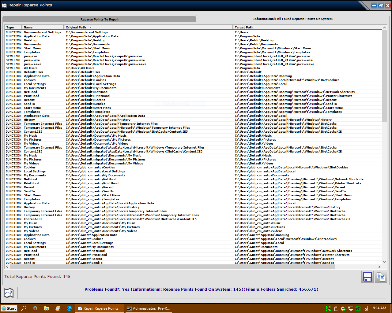Switch to Reparse Points To Repair tab
Viewport: 392px width, 313px height.
[x=100, y=19]
